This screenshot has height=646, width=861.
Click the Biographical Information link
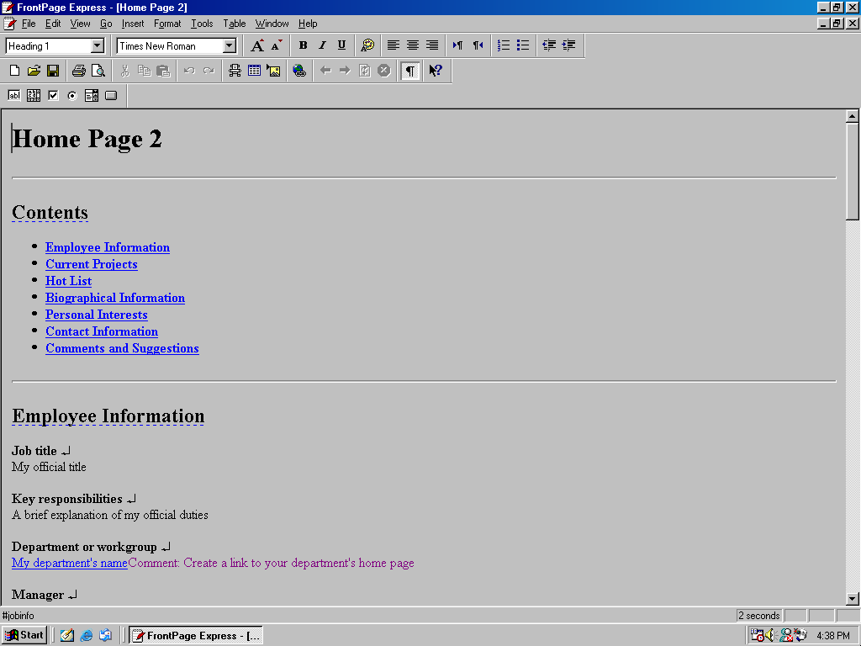click(115, 298)
